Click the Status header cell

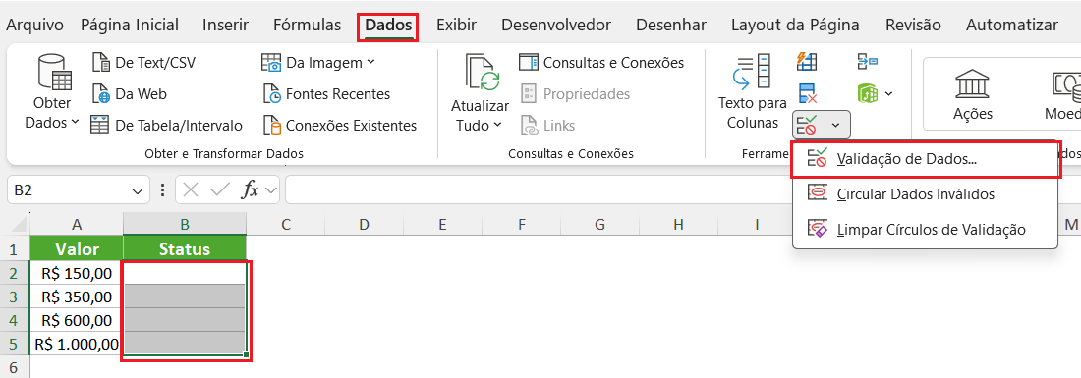[x=185, y=248]
